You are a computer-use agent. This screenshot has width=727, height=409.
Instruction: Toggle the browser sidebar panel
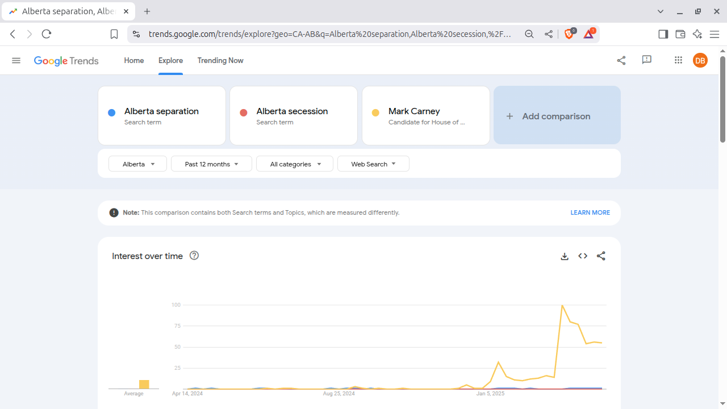tap(663, 34)
